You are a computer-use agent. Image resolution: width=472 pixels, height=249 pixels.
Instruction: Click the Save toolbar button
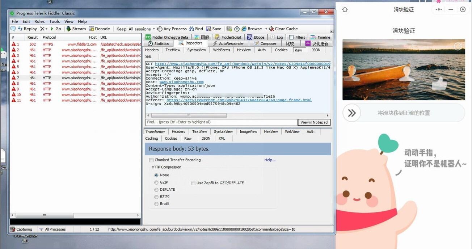click(x=214, y=29)
